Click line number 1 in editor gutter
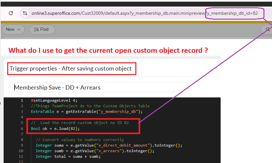The height and width of the screenshot is (163, 272). coord(22,100)
